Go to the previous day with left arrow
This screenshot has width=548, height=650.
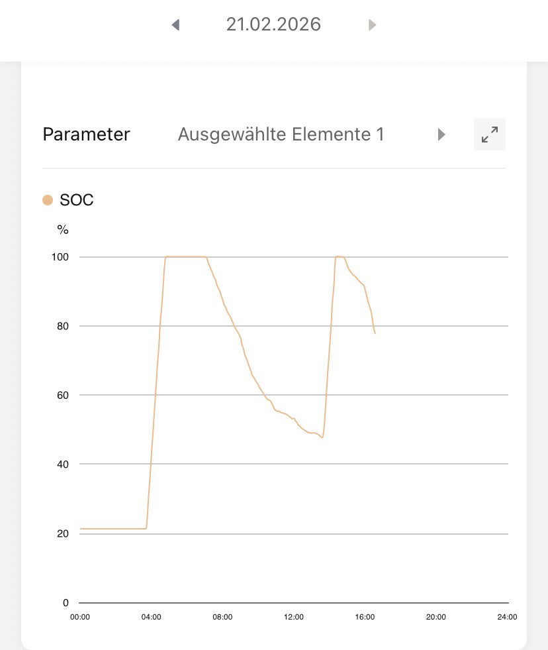coord(175,25)
